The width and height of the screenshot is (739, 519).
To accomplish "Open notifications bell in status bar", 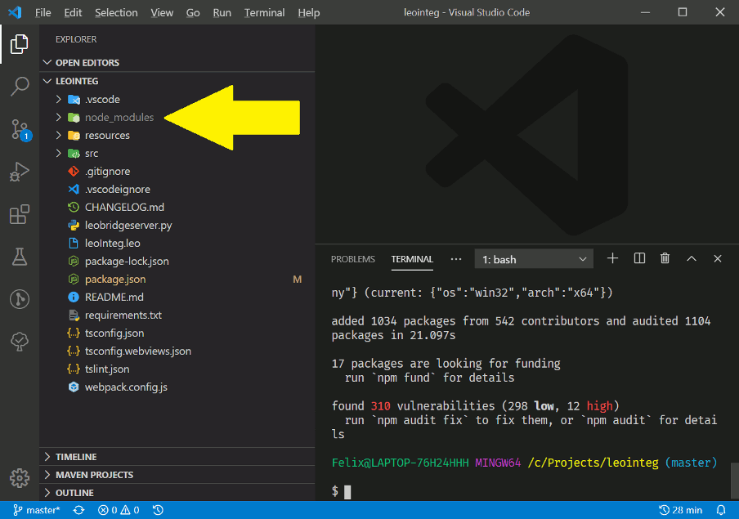I will click(x=721, y=510).
